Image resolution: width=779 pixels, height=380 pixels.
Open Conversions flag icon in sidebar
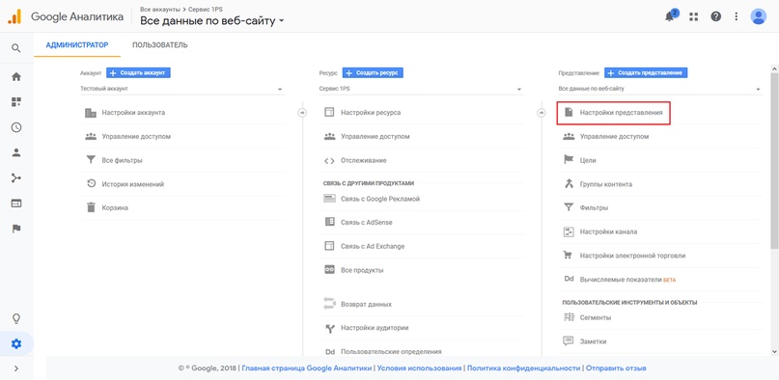point(16,229)
